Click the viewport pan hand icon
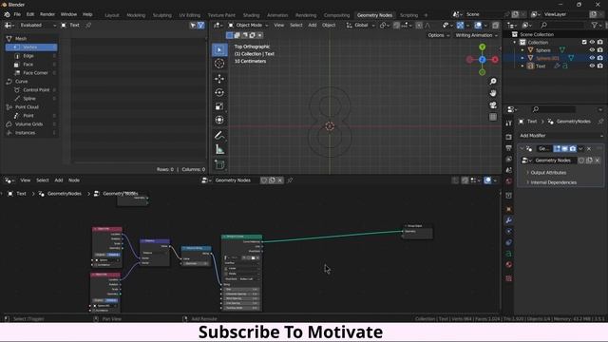The width and height of the screenshot is (608, 342). (x=493, y=93)
